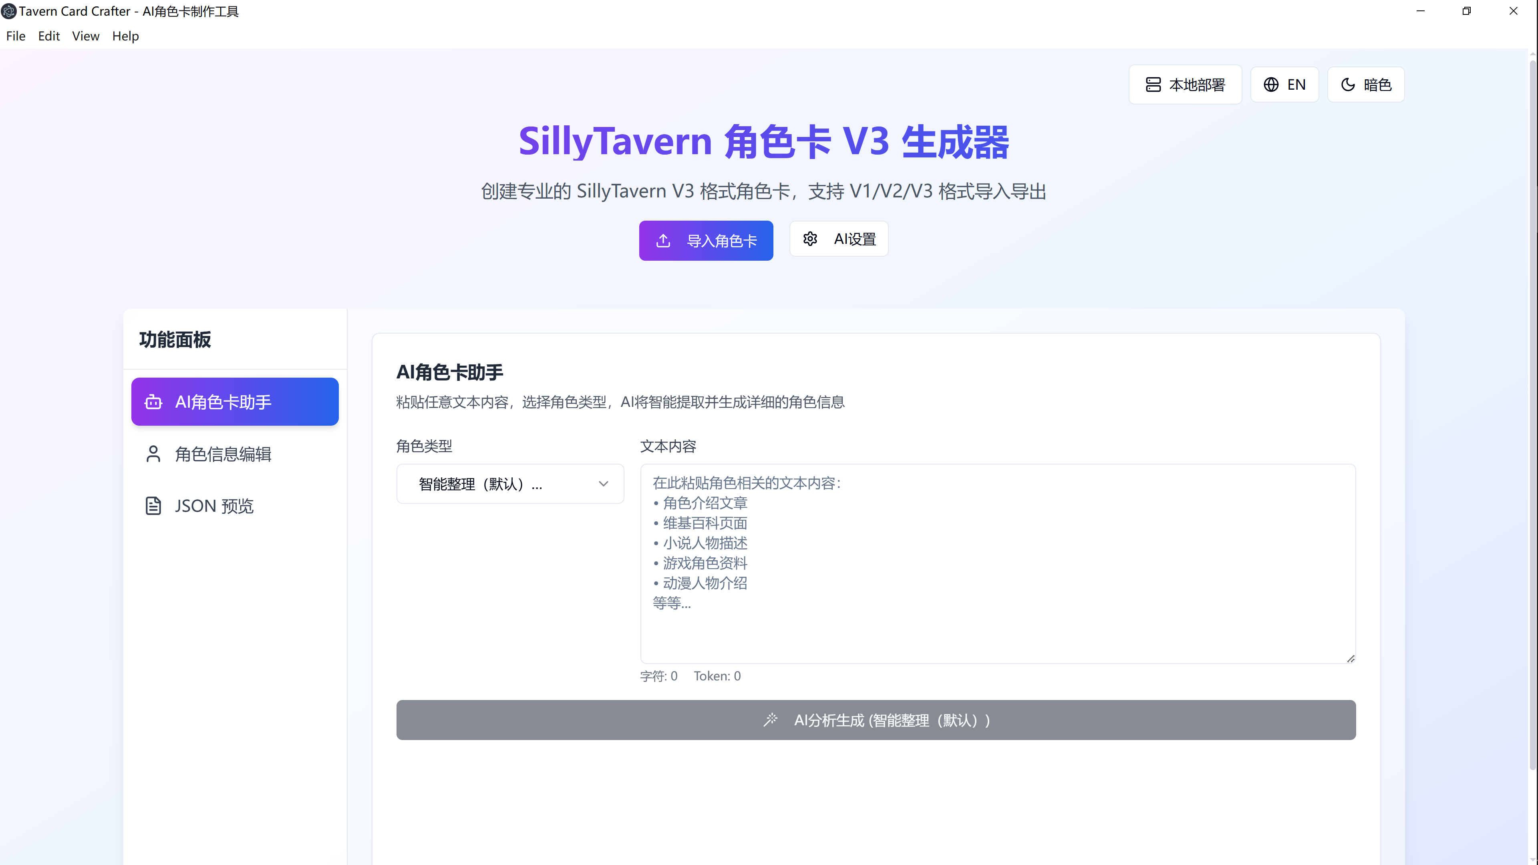Switch language with the EN button
Viewport: 1538px width, 865px height.
click(1284, 85)
